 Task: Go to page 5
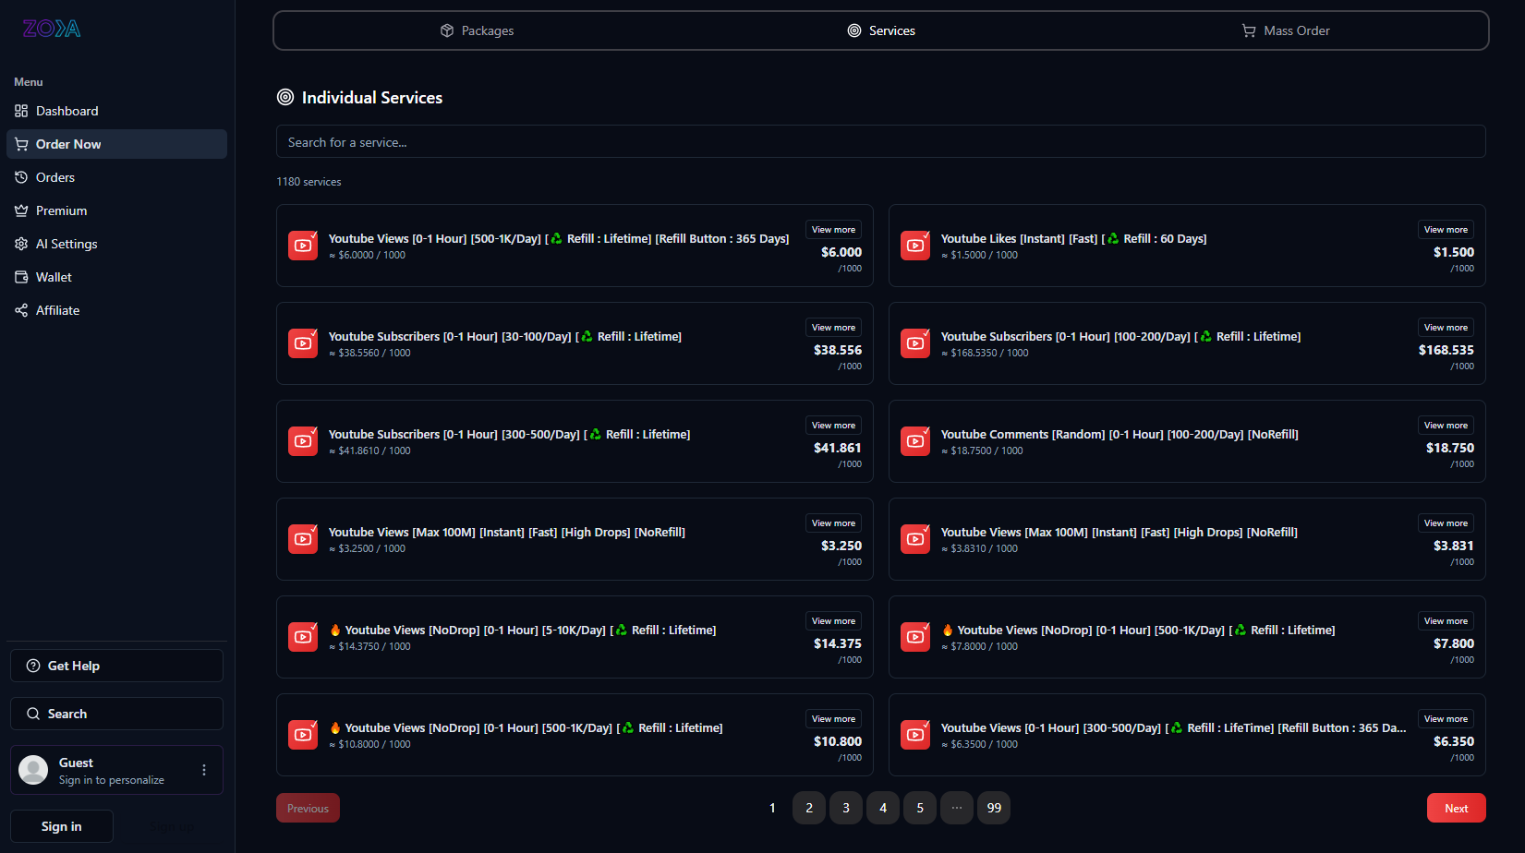920,808
